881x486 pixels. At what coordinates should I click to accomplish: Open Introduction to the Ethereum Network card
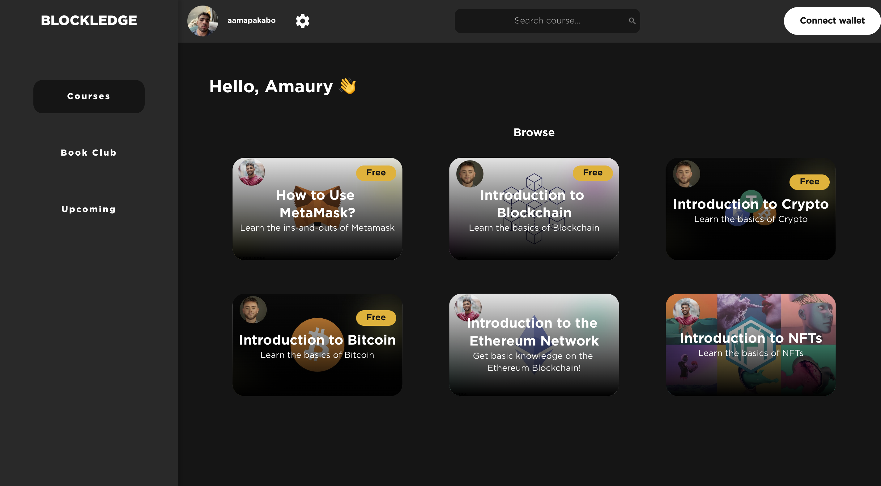(x=534, y=345)
